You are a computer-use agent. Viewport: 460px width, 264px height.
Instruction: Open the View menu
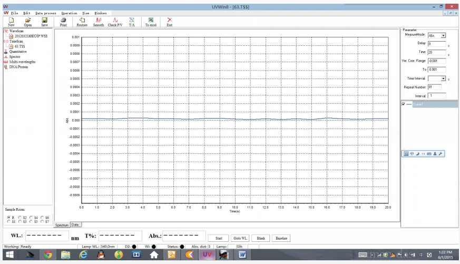point(86,13)
